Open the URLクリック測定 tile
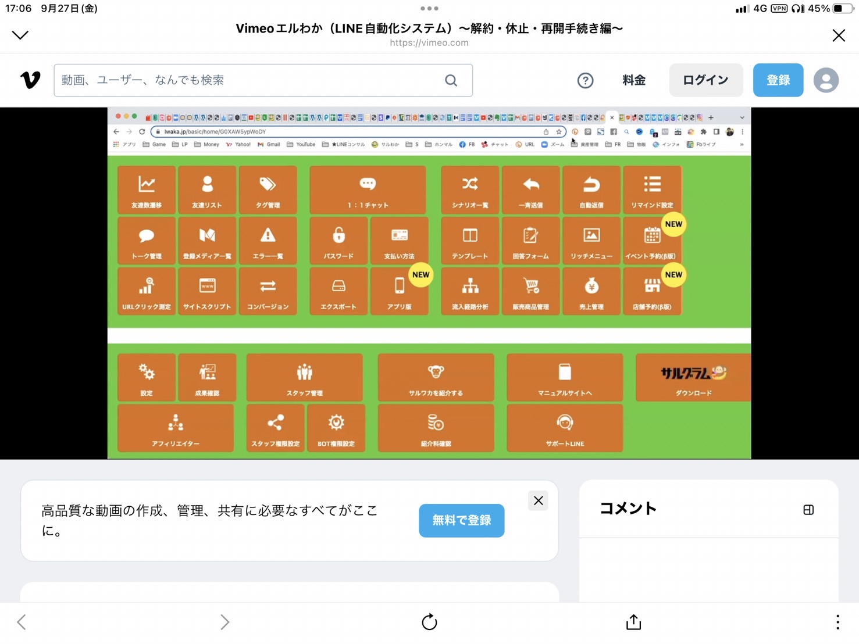Viewport: 859px width, 644px height. coord(147,291)
